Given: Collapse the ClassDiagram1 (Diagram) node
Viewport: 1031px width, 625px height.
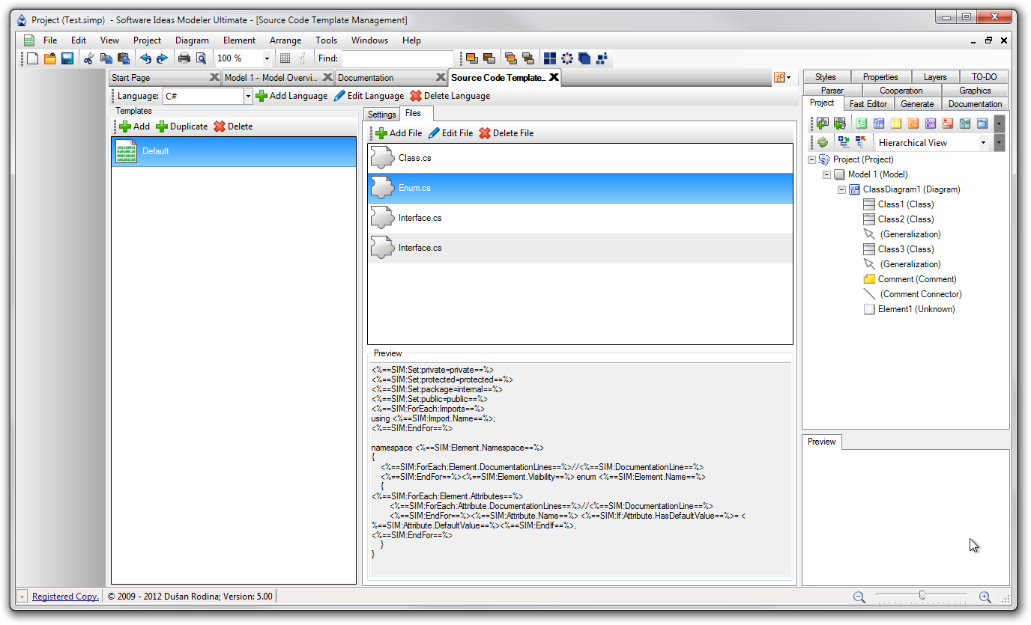Looking at the screenshot, I should tap(841, 189).
